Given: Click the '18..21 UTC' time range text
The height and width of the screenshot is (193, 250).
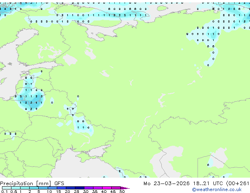Looking at the screenshot, I should [x=208, y=184].
